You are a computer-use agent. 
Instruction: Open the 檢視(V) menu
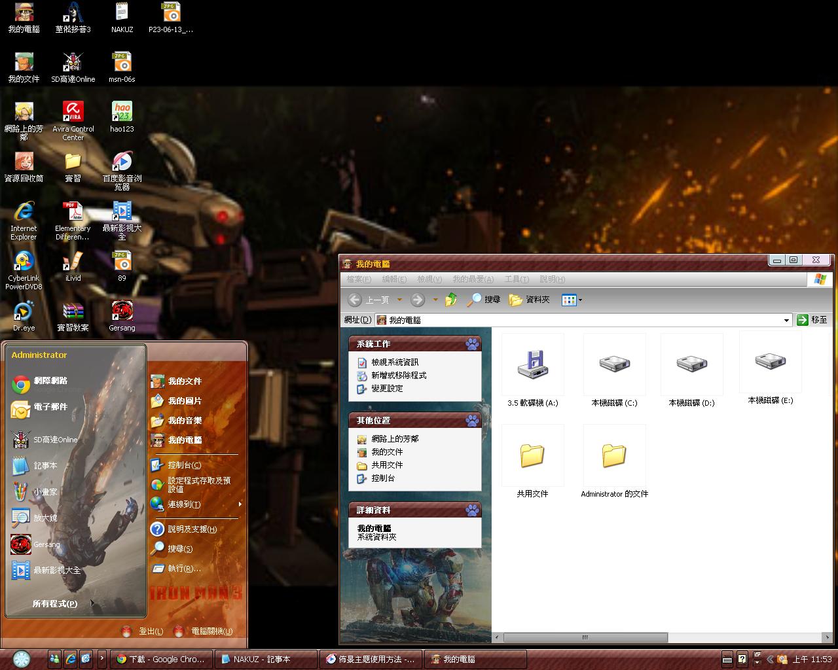pos(429,279)
